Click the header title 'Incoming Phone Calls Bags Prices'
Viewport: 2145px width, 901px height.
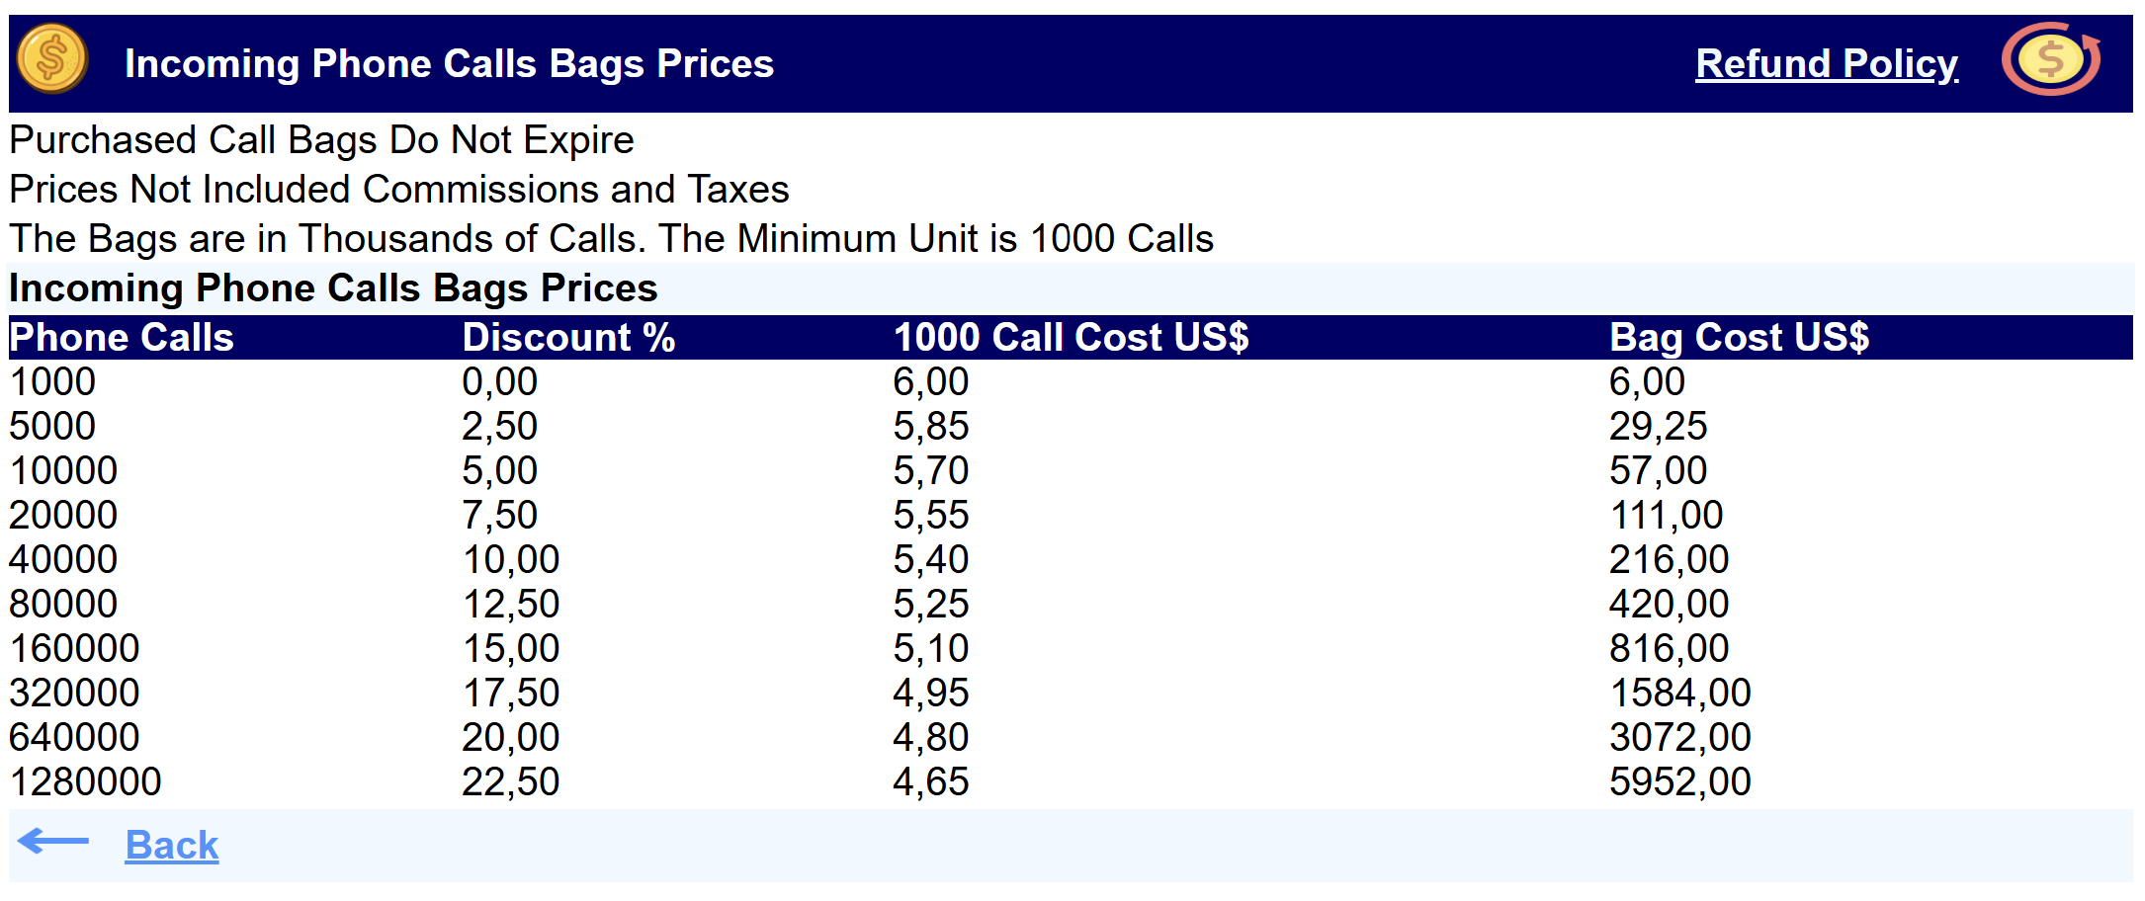(x=449, y=64)
